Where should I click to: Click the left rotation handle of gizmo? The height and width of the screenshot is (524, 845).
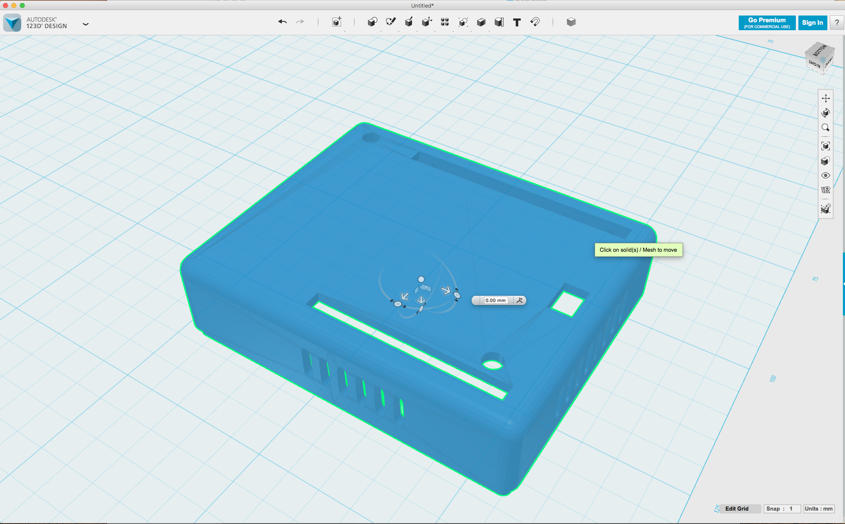pos(398,304)
